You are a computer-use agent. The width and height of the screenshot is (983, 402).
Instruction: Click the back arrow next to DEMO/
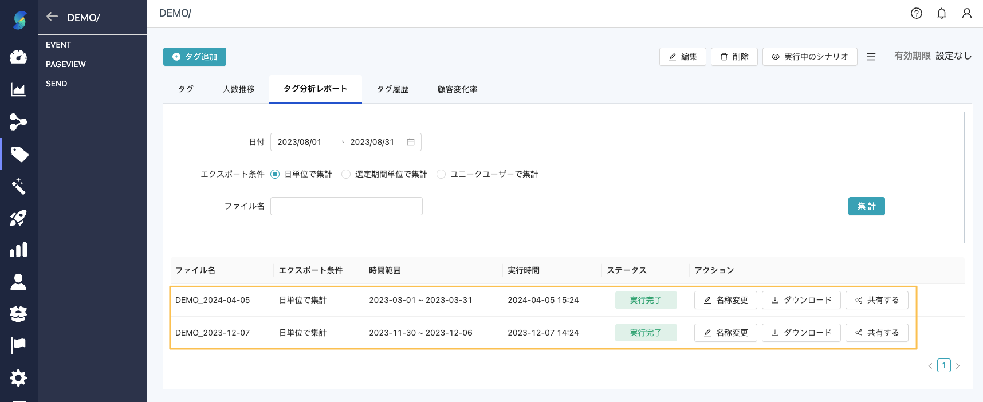click(x=52, y=17)
